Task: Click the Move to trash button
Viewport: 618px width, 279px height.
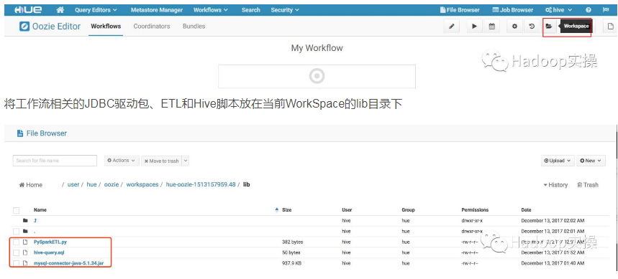Action: pyautogui.click(x=162, y=161)
